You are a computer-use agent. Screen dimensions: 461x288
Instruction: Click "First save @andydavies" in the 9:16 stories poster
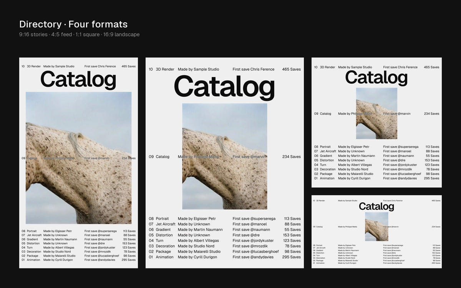(x=100, y=260)
